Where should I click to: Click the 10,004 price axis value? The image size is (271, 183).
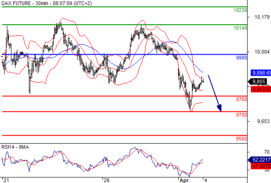point(262,52)
